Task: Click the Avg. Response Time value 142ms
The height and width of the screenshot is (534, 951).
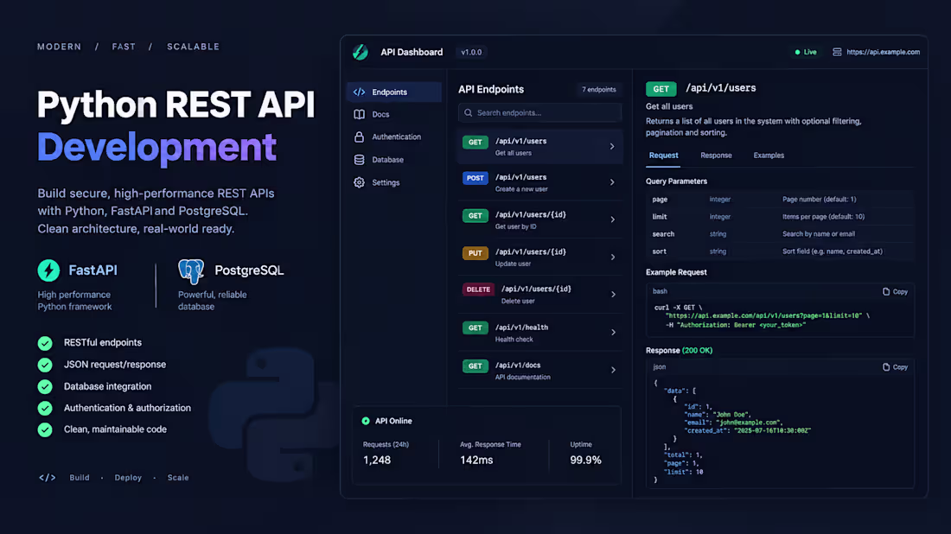Action: click(x=476, y=460)
